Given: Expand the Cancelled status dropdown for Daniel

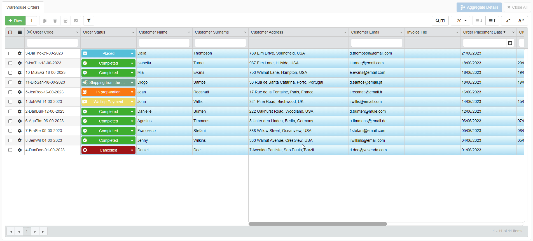Looking at the screenshot, I should point(132,150).
